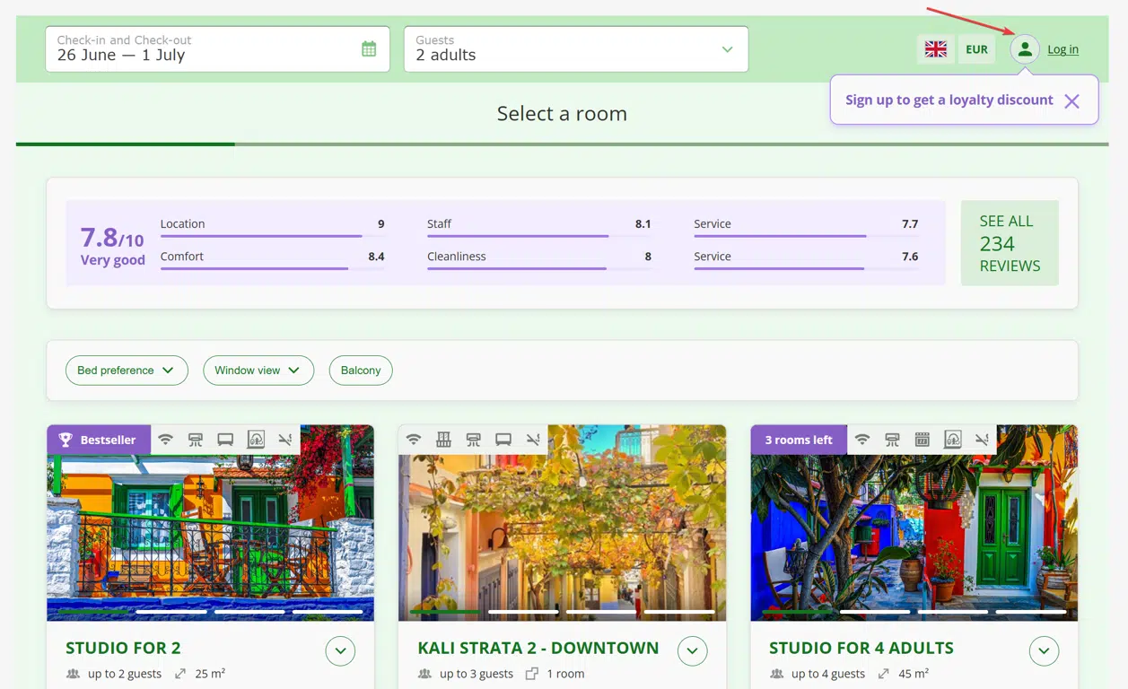Click the user profile avatar icon

1025,49
